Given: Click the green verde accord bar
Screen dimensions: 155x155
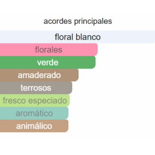Looking at the screenshot, I should pyautogui.click(x=48, y=62).
